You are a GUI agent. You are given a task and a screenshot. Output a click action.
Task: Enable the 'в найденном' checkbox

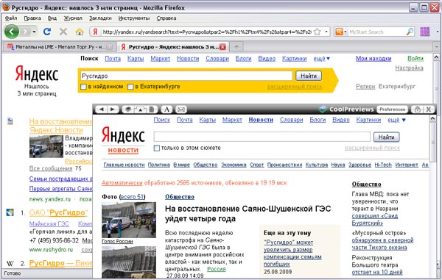(x=83, y=87)
